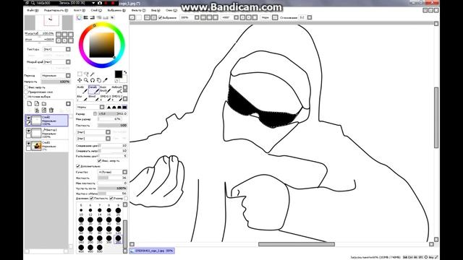Toggle pressure size checkbox
This screenshot has width=463, height=260.
111,199
